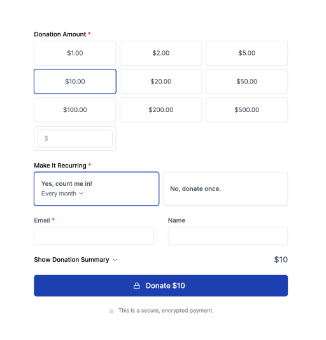
Task: Focus the Name input field
Action: pos(228,236)
